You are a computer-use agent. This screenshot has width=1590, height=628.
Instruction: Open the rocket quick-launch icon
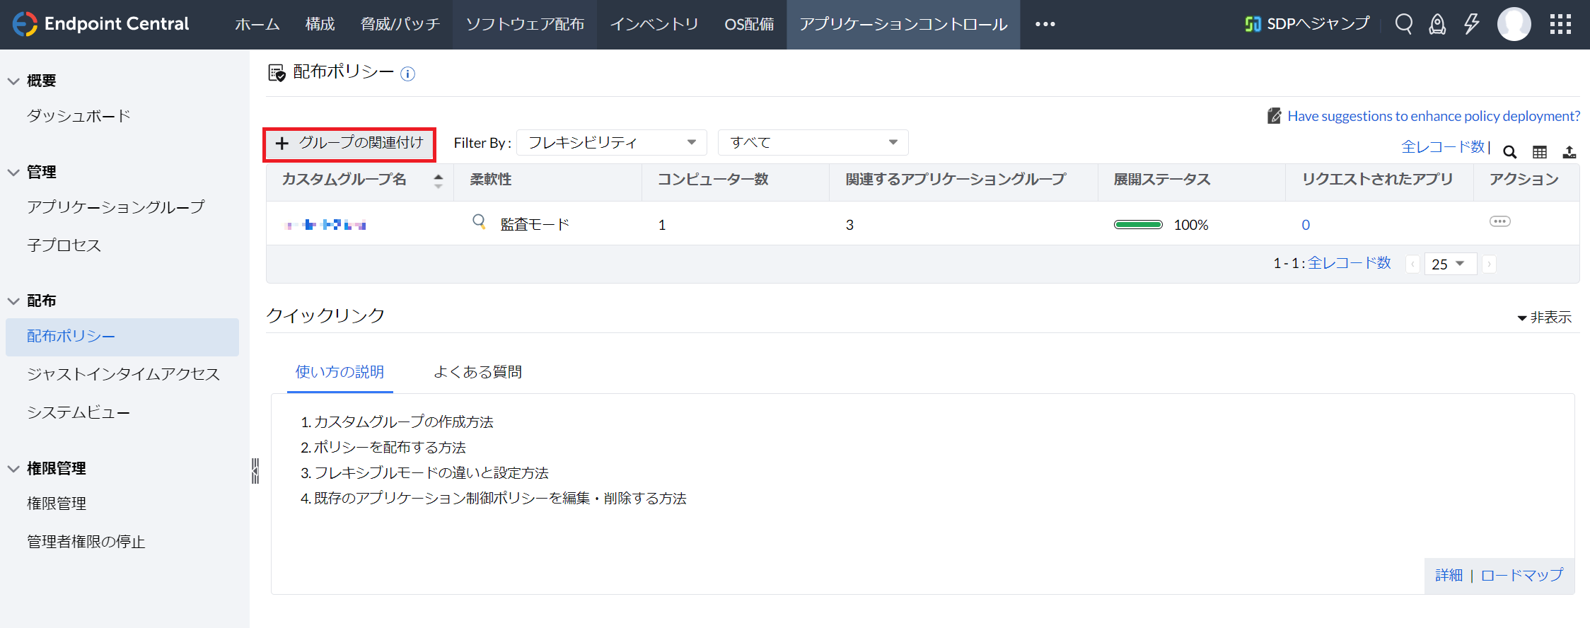[1437, 24]
